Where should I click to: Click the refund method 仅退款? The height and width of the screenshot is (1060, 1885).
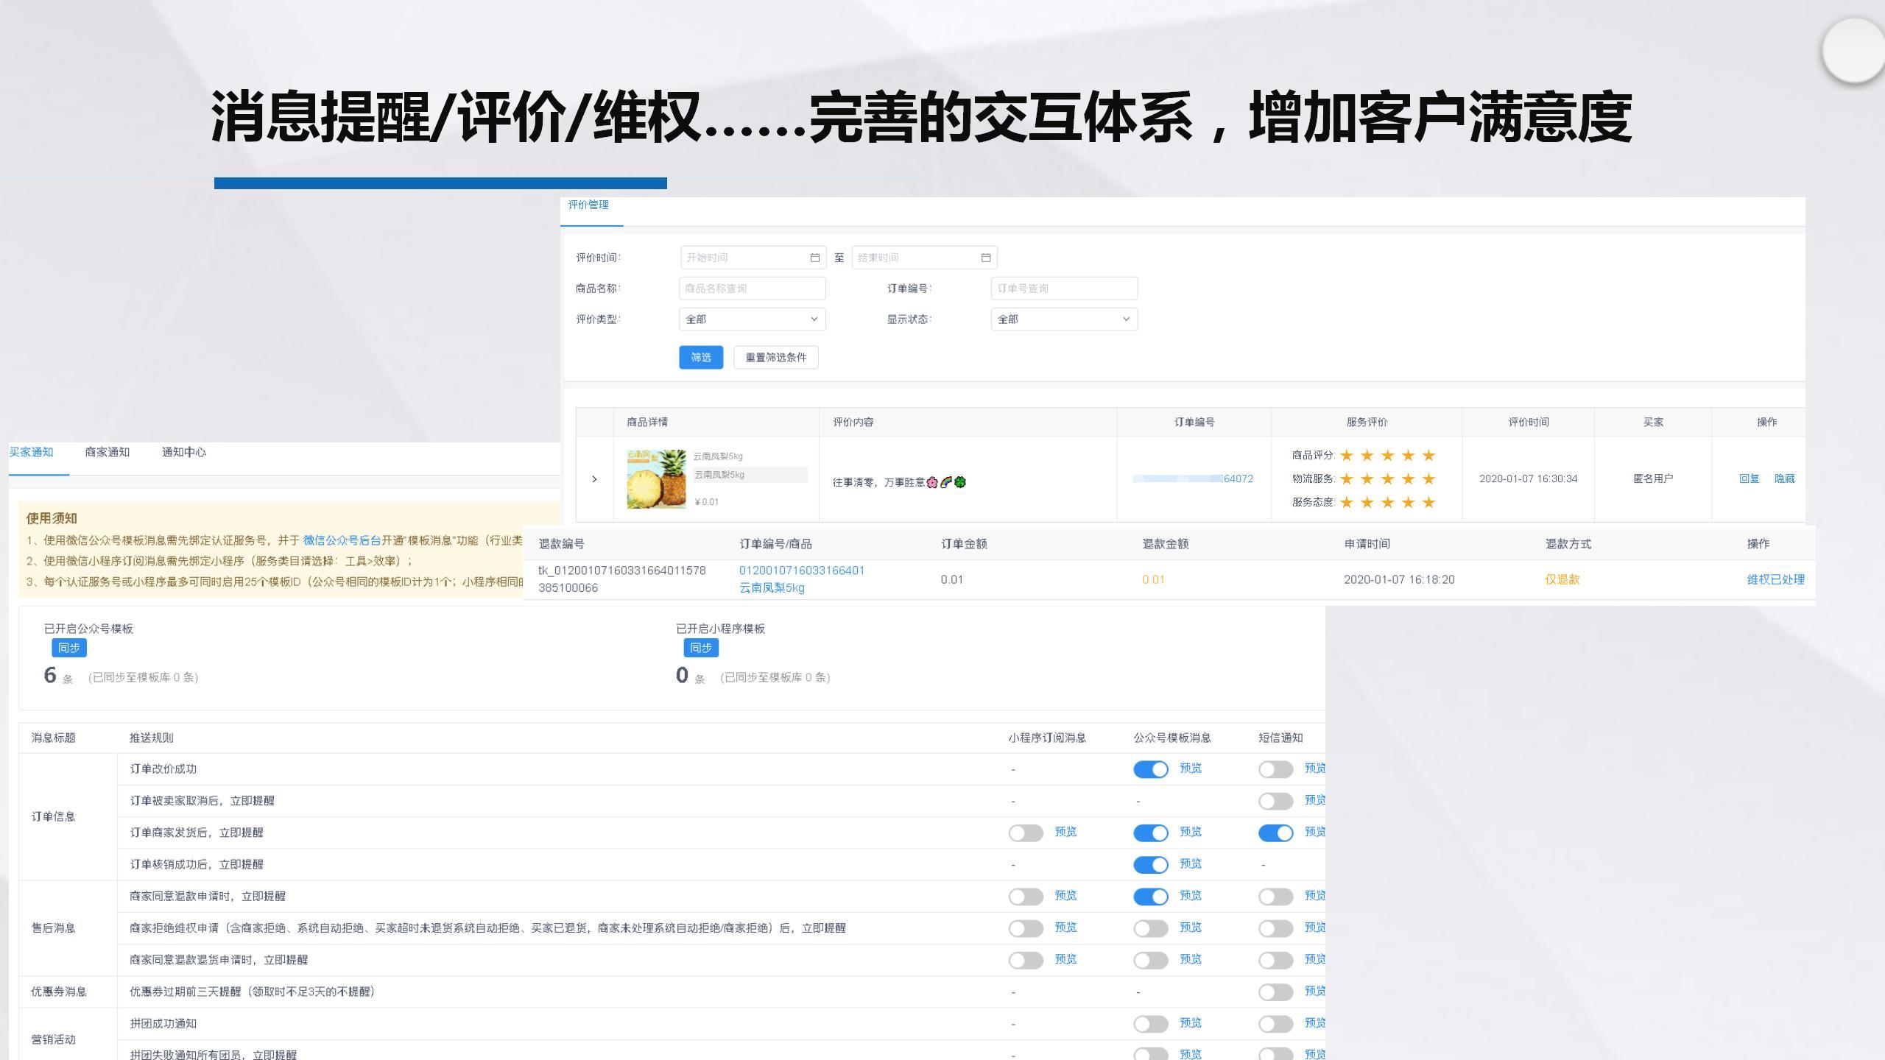point(1562,579)
